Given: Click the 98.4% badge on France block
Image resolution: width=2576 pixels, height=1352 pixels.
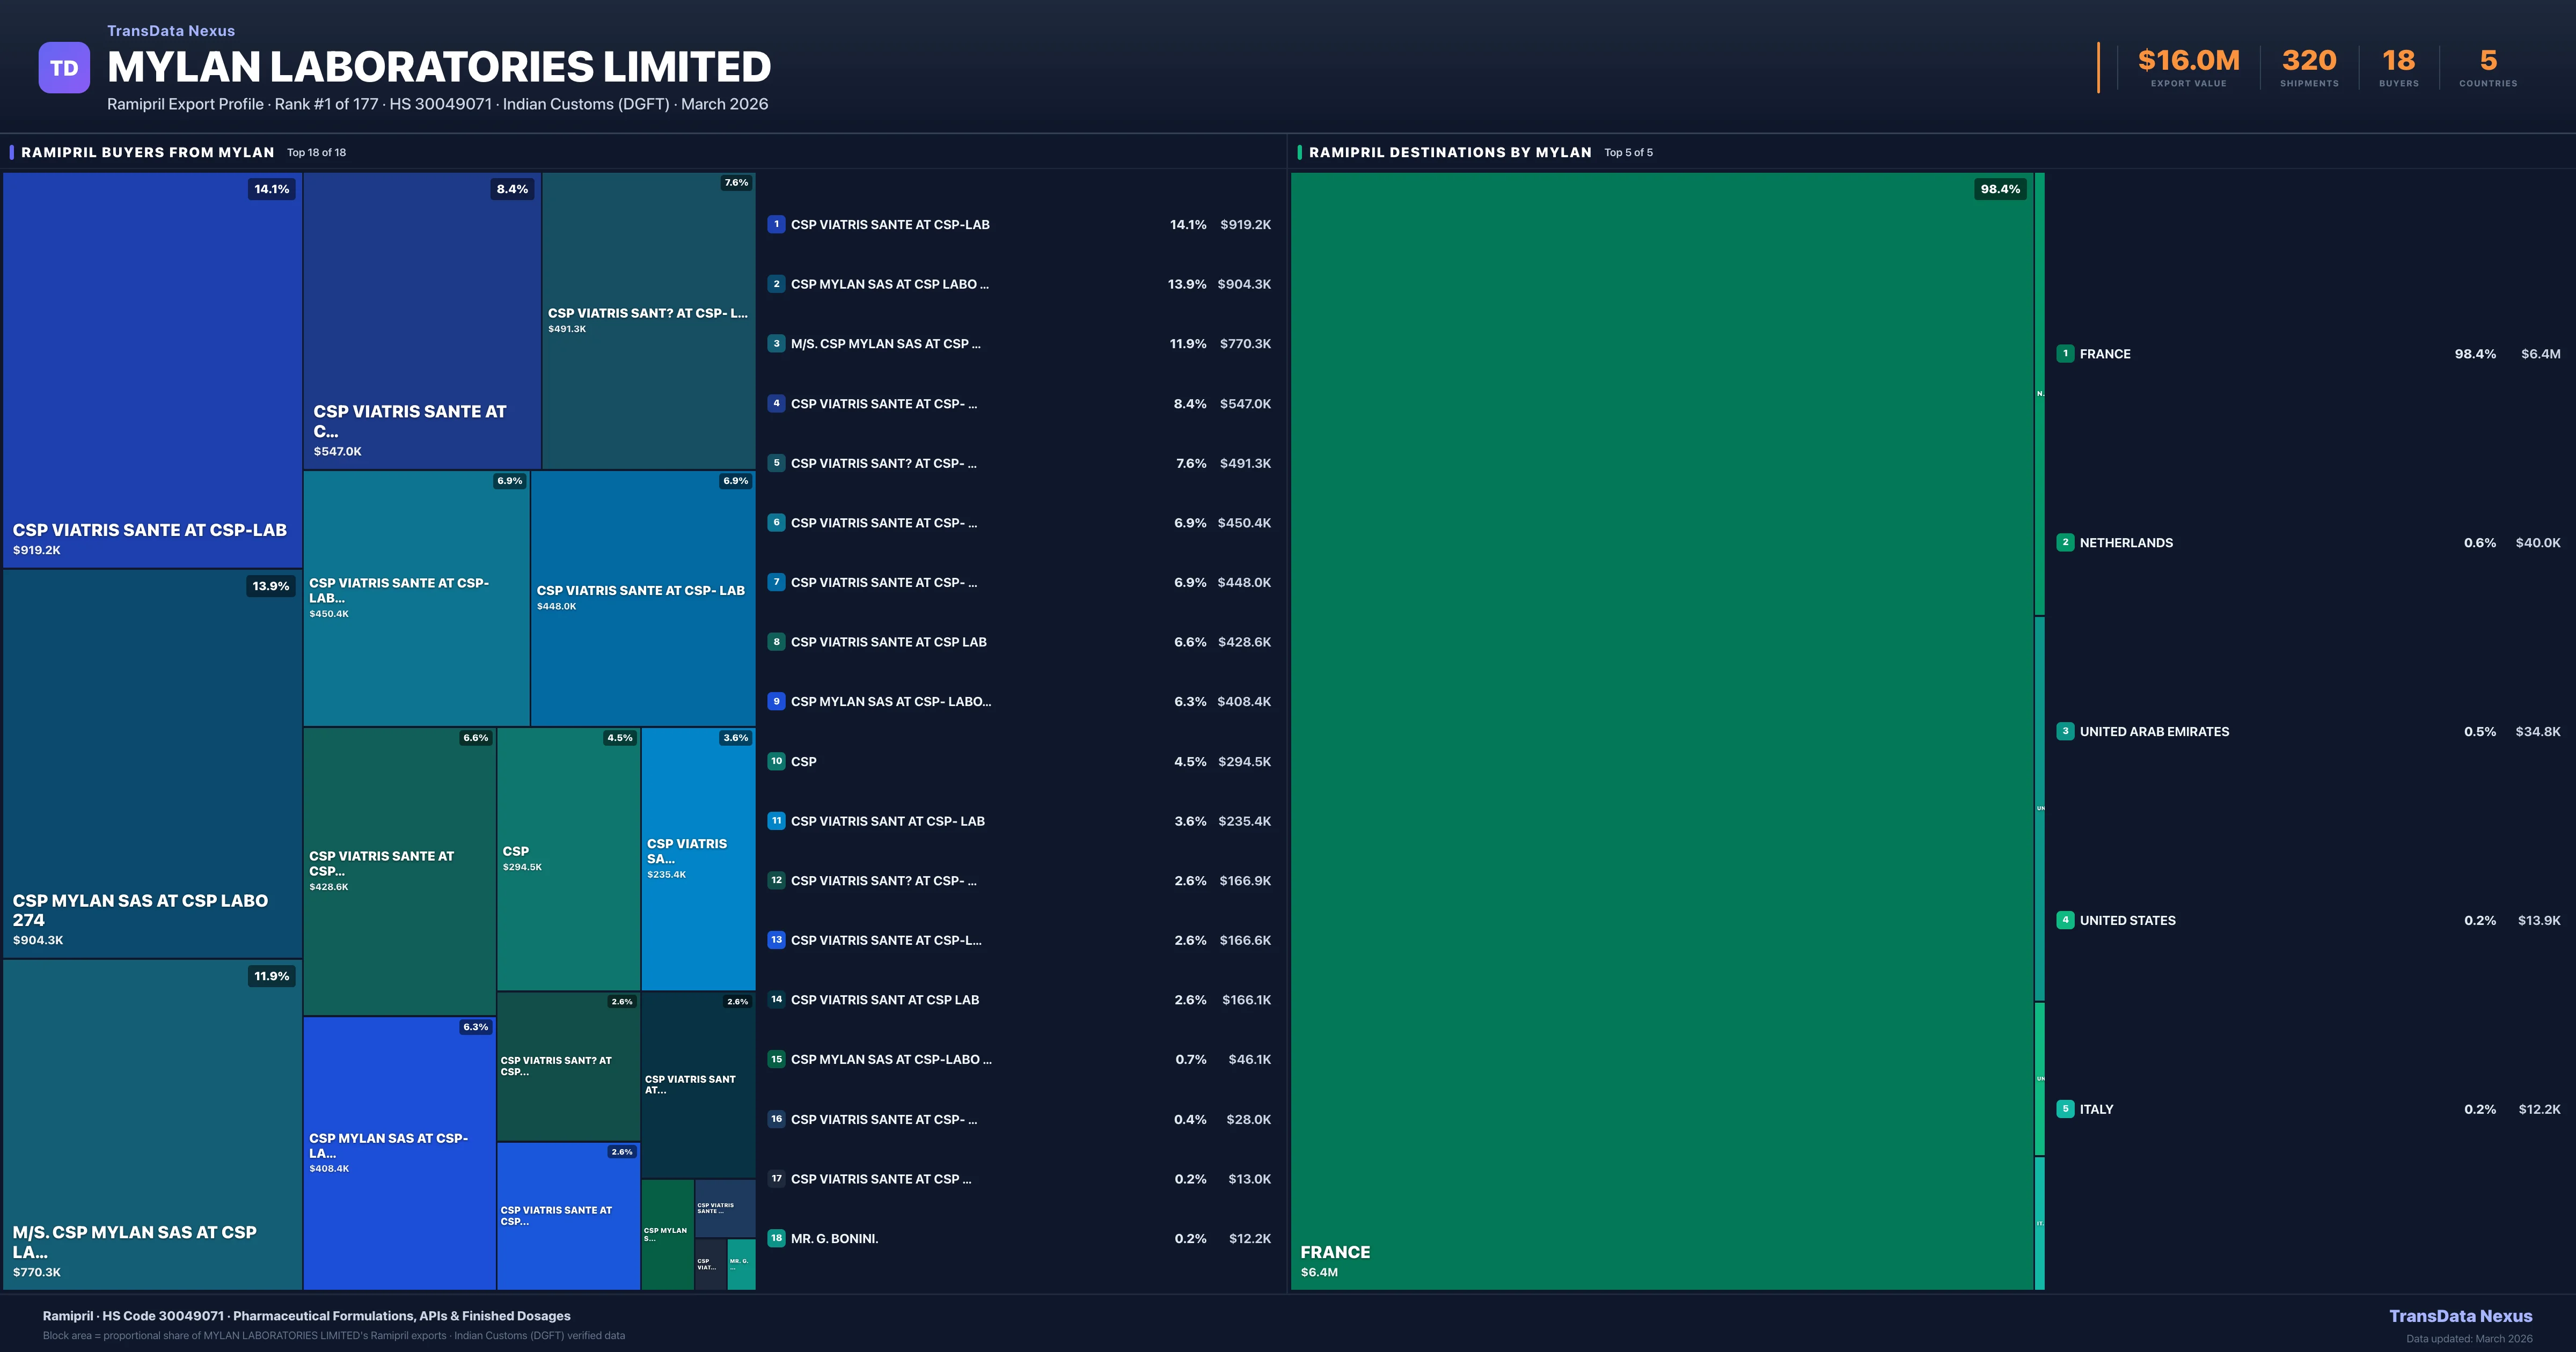Looking at the screenshot, I should (x=2000, y=189).
